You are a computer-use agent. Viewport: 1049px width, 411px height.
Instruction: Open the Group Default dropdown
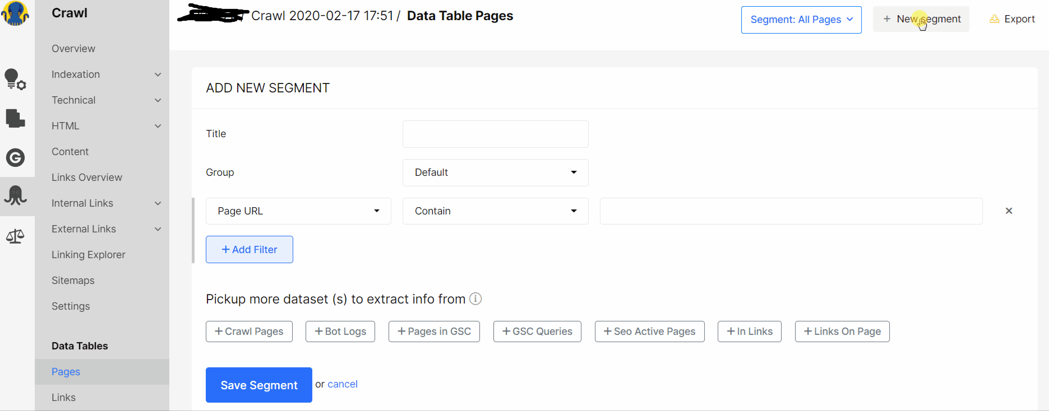495,172
